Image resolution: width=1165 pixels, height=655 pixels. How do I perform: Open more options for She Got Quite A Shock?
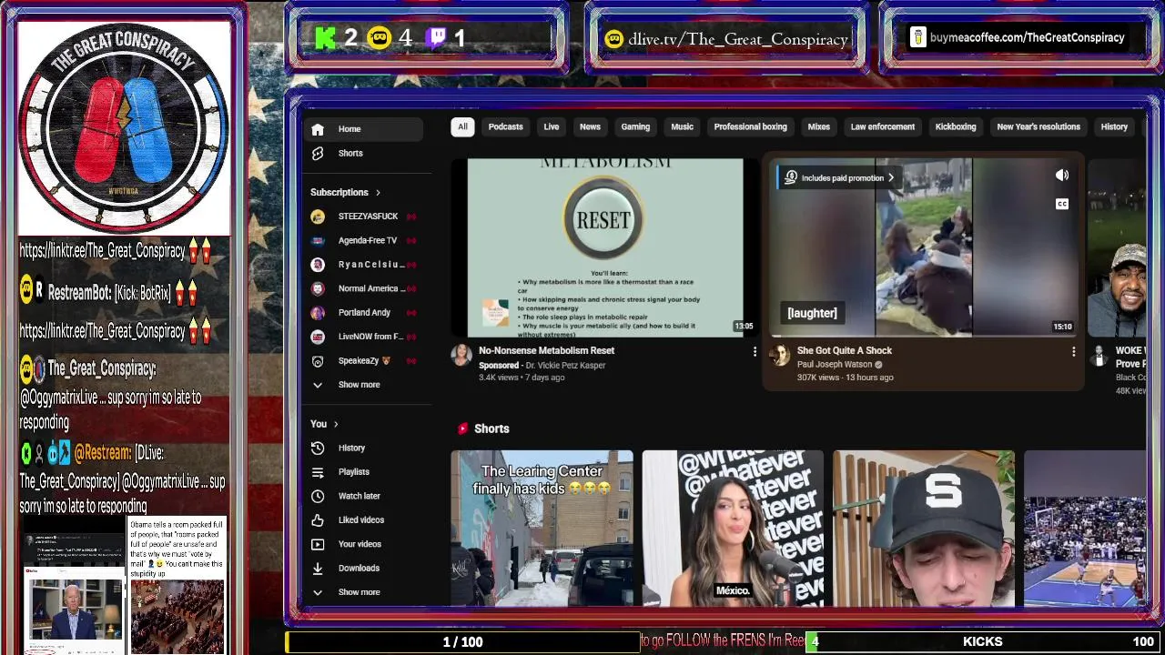(1073, 352)
